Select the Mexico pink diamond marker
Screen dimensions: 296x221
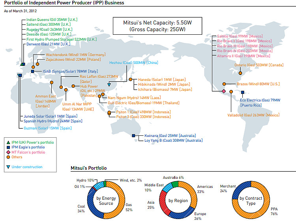pyautogui.click(x=224, y=91)
